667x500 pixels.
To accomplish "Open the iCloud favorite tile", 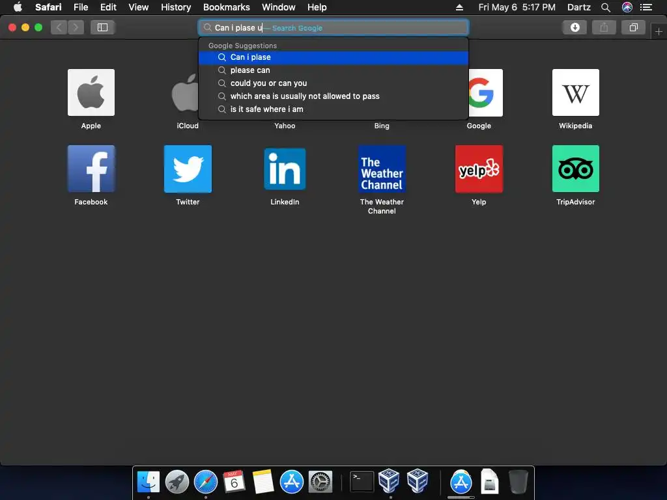I will (x=184, y=92).
